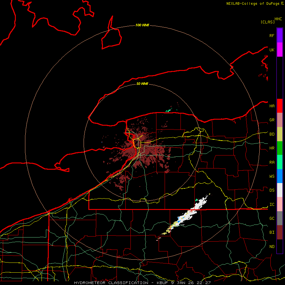Click the HA red legend swatch

coord(280,106)
